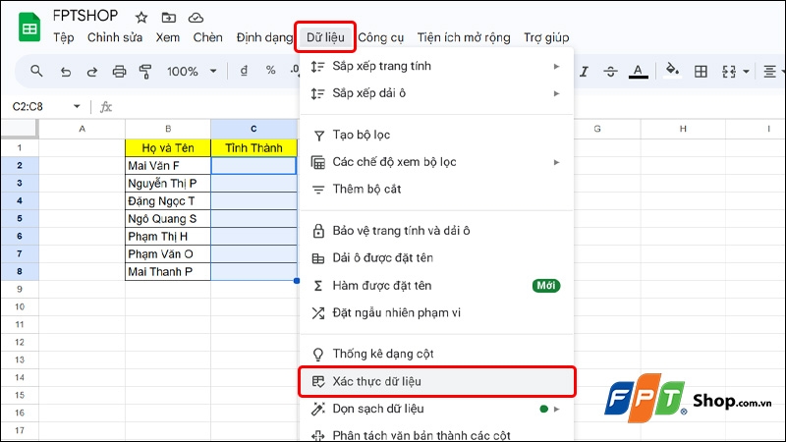This screenshot has height=442, width=786.
Task: Undo the last action
Action: point(65,72)
